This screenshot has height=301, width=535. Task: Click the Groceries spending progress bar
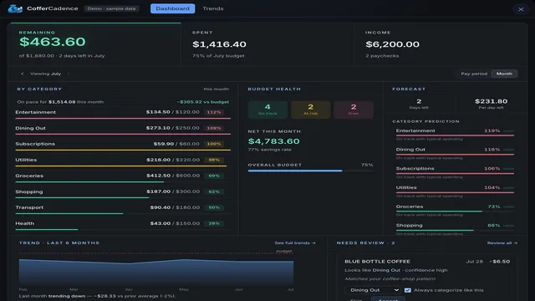pos(123,182)
